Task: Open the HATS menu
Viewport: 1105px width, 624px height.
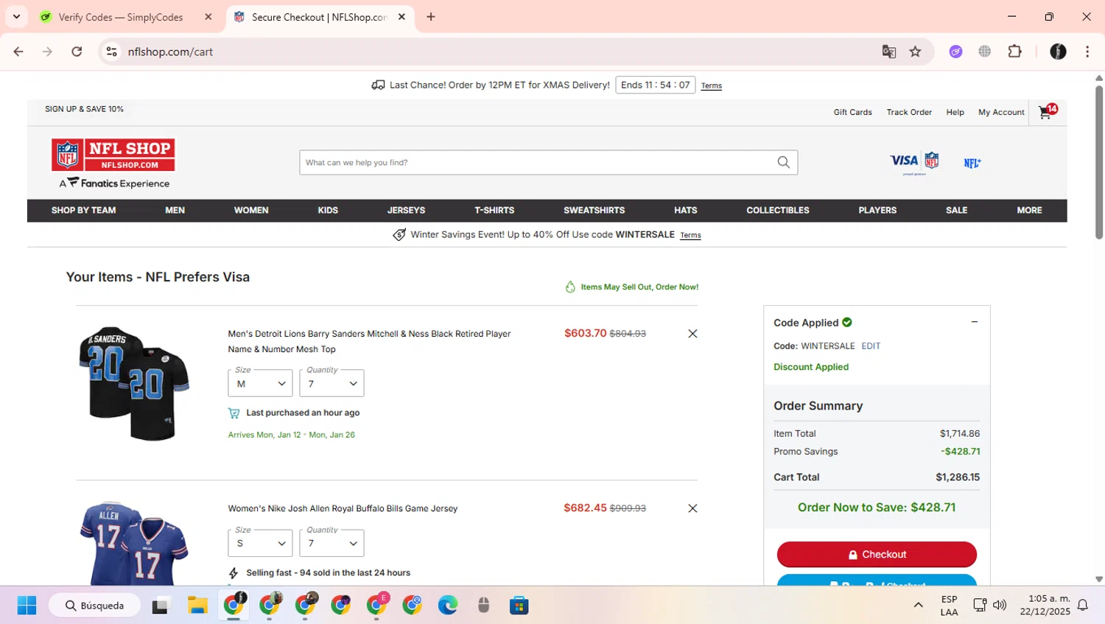Action: tap(685, 211)
